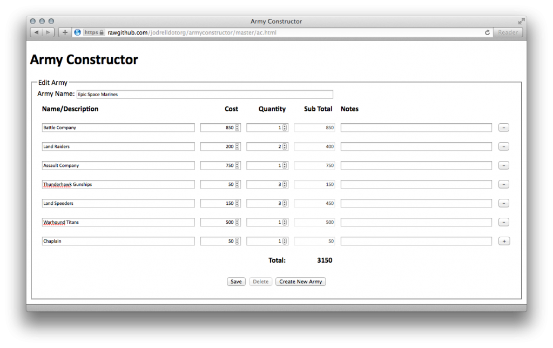Adjust Thunderhawk Gunships cost stepper
The height and width of the screenshot is (348, 553).
pyautogui.click(x=237, y=184)
